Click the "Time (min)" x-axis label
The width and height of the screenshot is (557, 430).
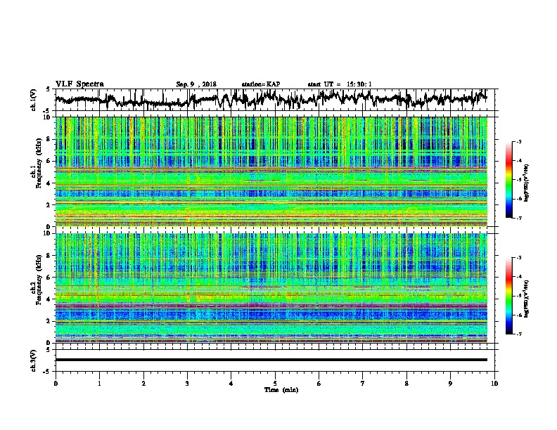(281, 390)
